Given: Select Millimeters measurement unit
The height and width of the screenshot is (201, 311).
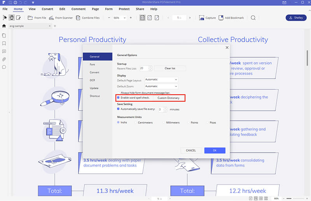Looking at the screenshot, I should [164, 122].
